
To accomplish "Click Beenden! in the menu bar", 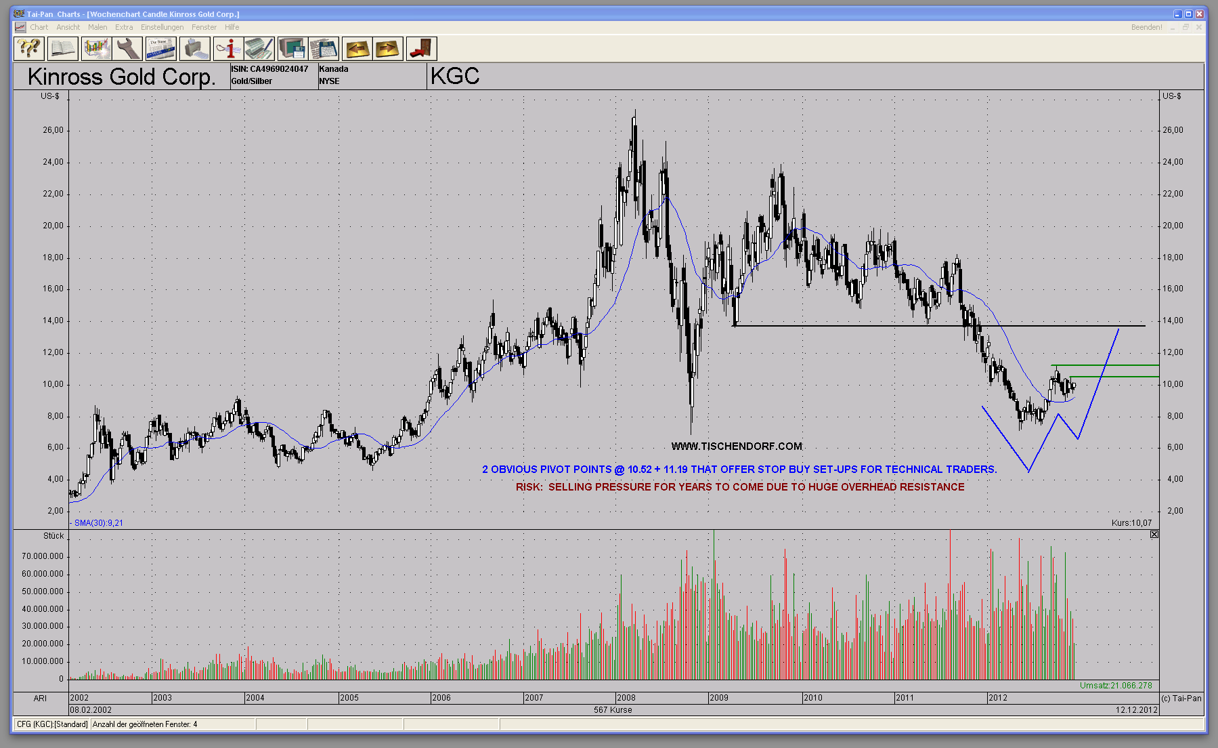I will [1146, 27].
